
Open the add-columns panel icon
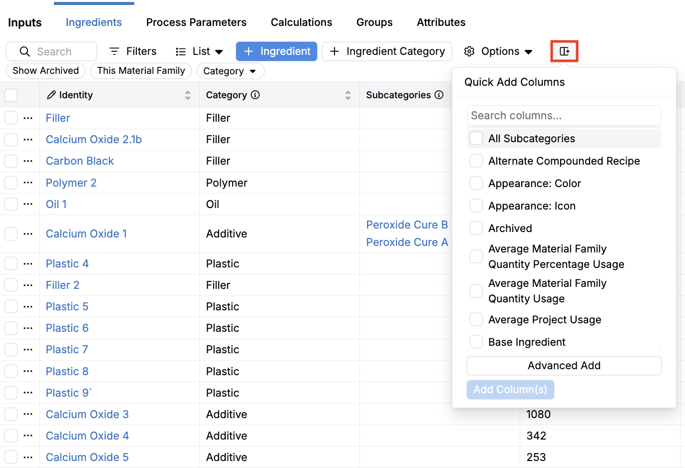point(564,51)
